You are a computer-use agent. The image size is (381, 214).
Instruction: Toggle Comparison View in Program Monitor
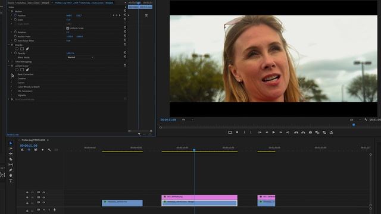click(317, 133)
